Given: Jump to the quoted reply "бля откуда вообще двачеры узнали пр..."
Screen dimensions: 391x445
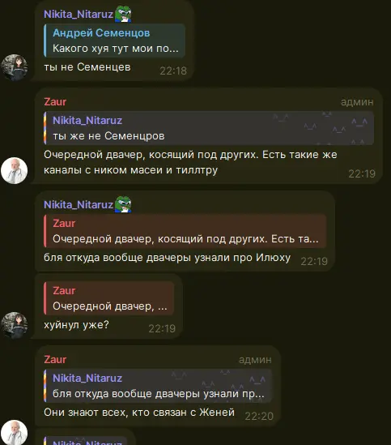Looking at the screenshot, I should [158, 386].
